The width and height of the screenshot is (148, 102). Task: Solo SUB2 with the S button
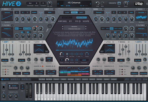[103, 9]
